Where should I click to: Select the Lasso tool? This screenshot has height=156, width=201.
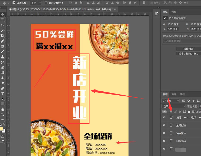3,25
